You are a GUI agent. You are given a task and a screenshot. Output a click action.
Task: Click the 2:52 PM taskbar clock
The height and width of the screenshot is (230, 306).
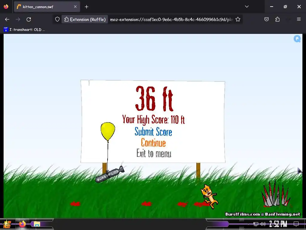pos(278,224)
